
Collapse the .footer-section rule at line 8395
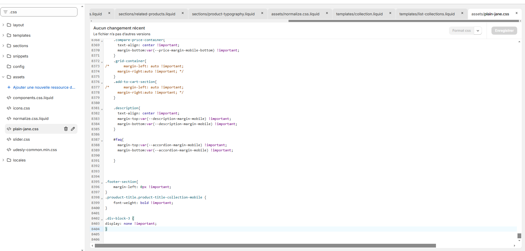[x=102, y=183]
